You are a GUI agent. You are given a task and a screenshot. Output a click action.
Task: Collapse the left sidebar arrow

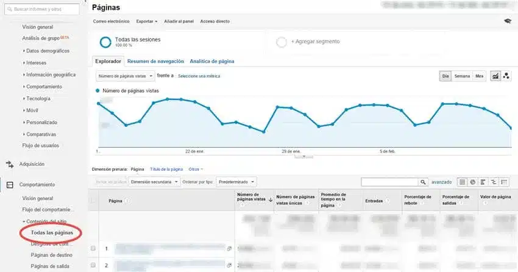[85, 1]
